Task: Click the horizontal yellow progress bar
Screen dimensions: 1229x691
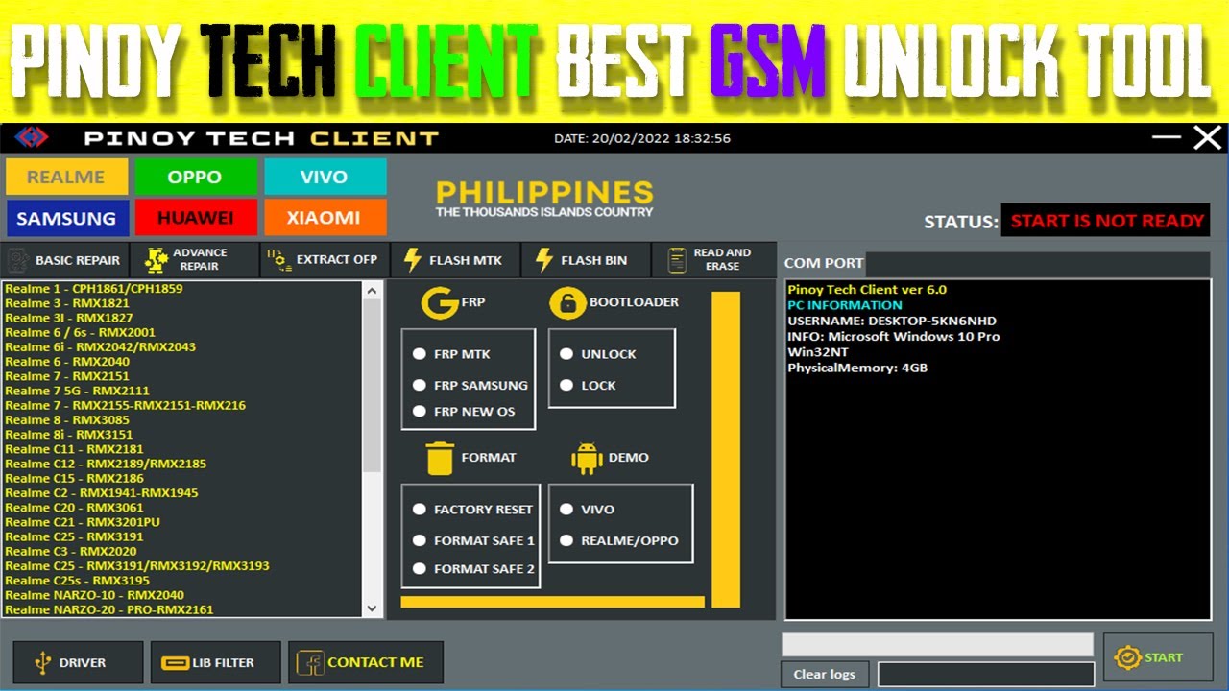Action: point(553,602)
